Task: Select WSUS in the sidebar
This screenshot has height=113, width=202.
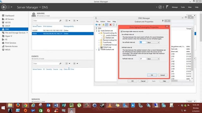Action: 8,50
